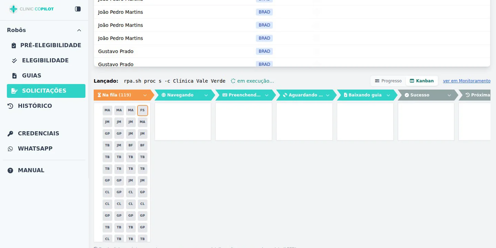Open the ver em Monitoramento link

[467, 81]
